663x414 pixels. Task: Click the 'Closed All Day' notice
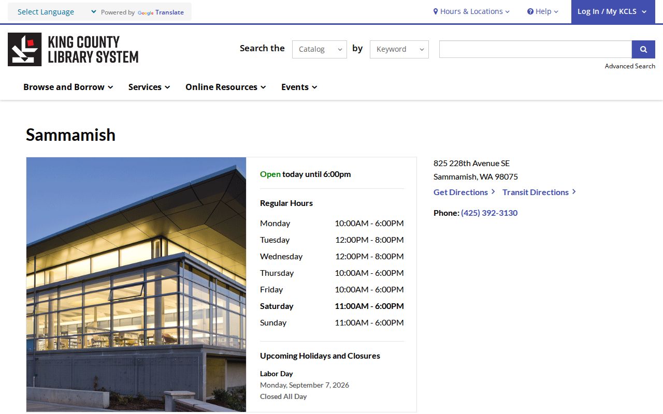(x=283, y=396)
